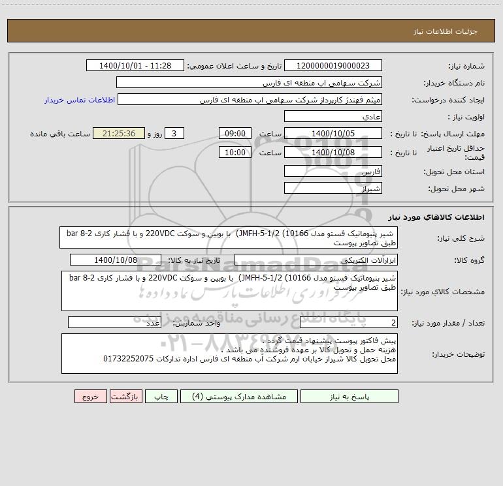This screenshot has width=503, height=486.
Task: Click the تعداد / مقدار مورد نیاز label
Action: [x=448, y=324]
